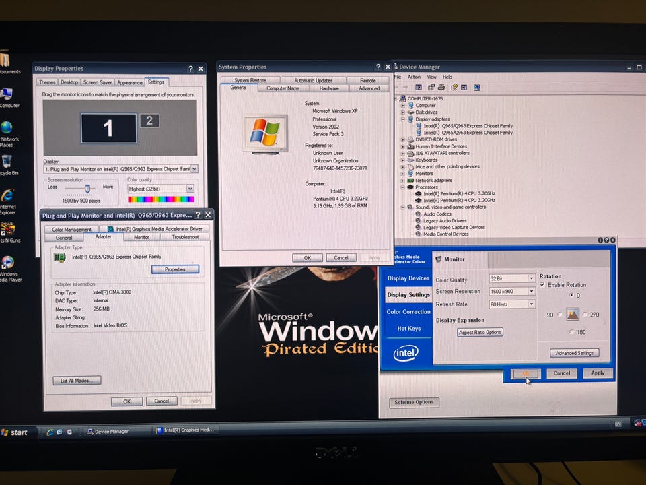This screenshot has height=485, width=646.
Task: Open Recycle Bin desktop icon
Action: (x=7, y=161)
